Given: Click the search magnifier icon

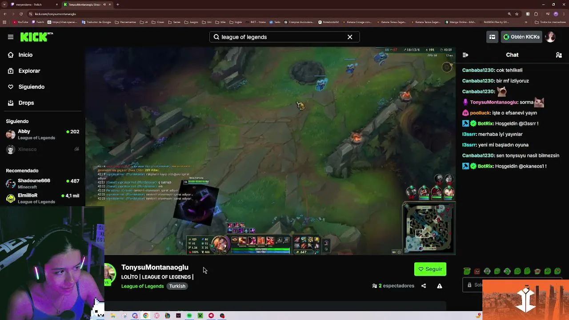Looking at the screenshot, I should click(x=216, y=37).
